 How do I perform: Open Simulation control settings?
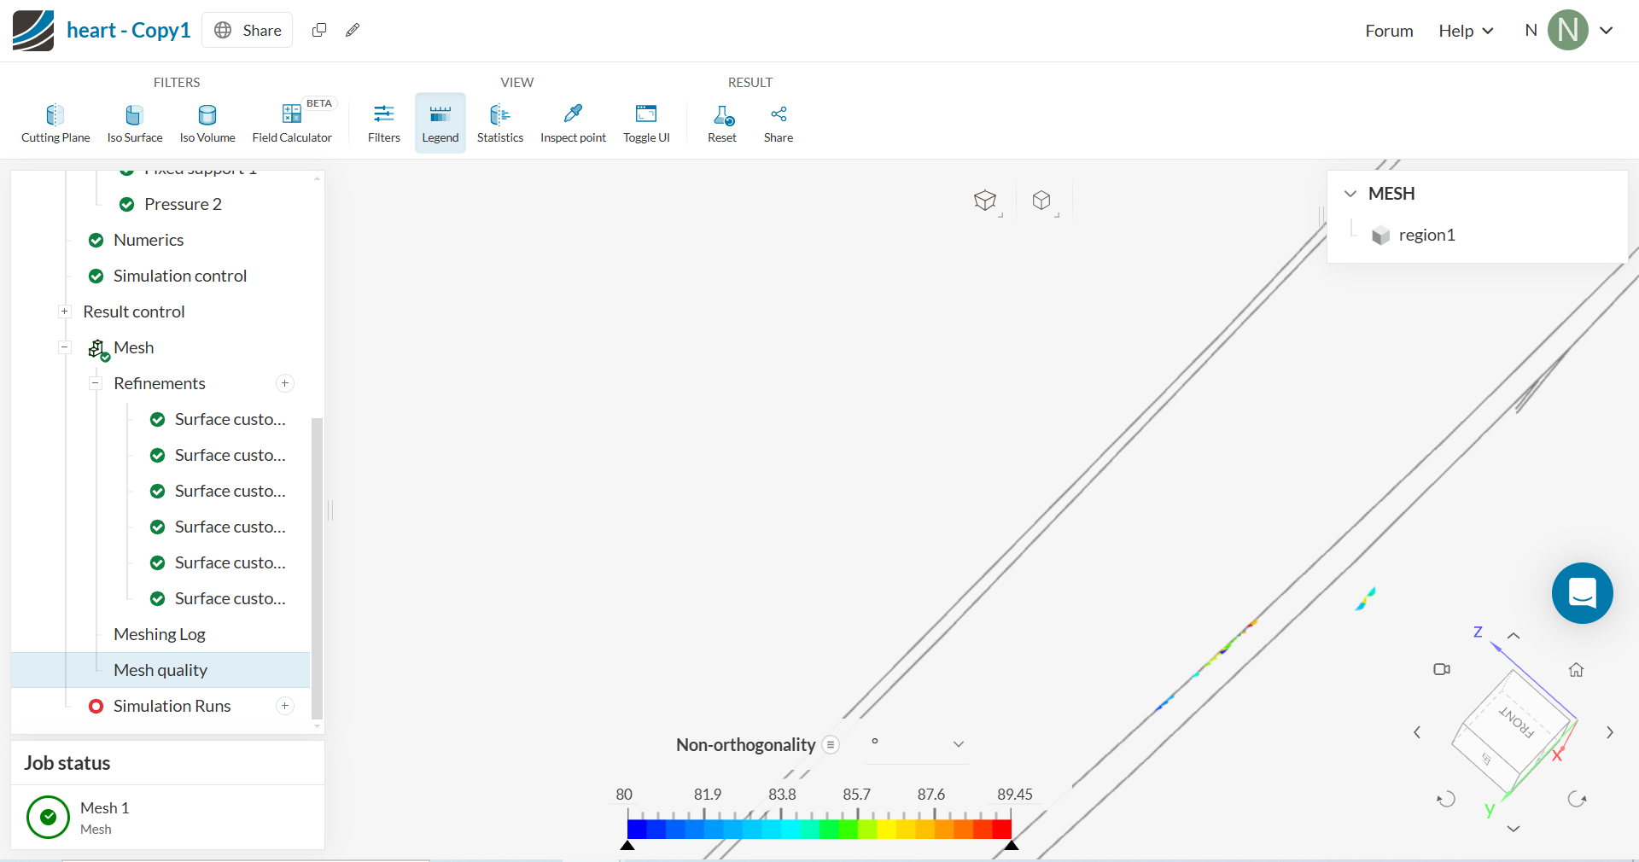click(180, 276)
